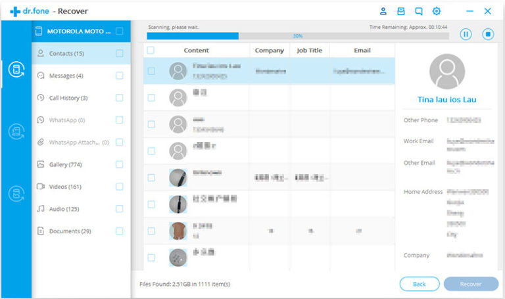Pause the scanning process
Screen dimensions: 505x299
click(x=466, y=34)
